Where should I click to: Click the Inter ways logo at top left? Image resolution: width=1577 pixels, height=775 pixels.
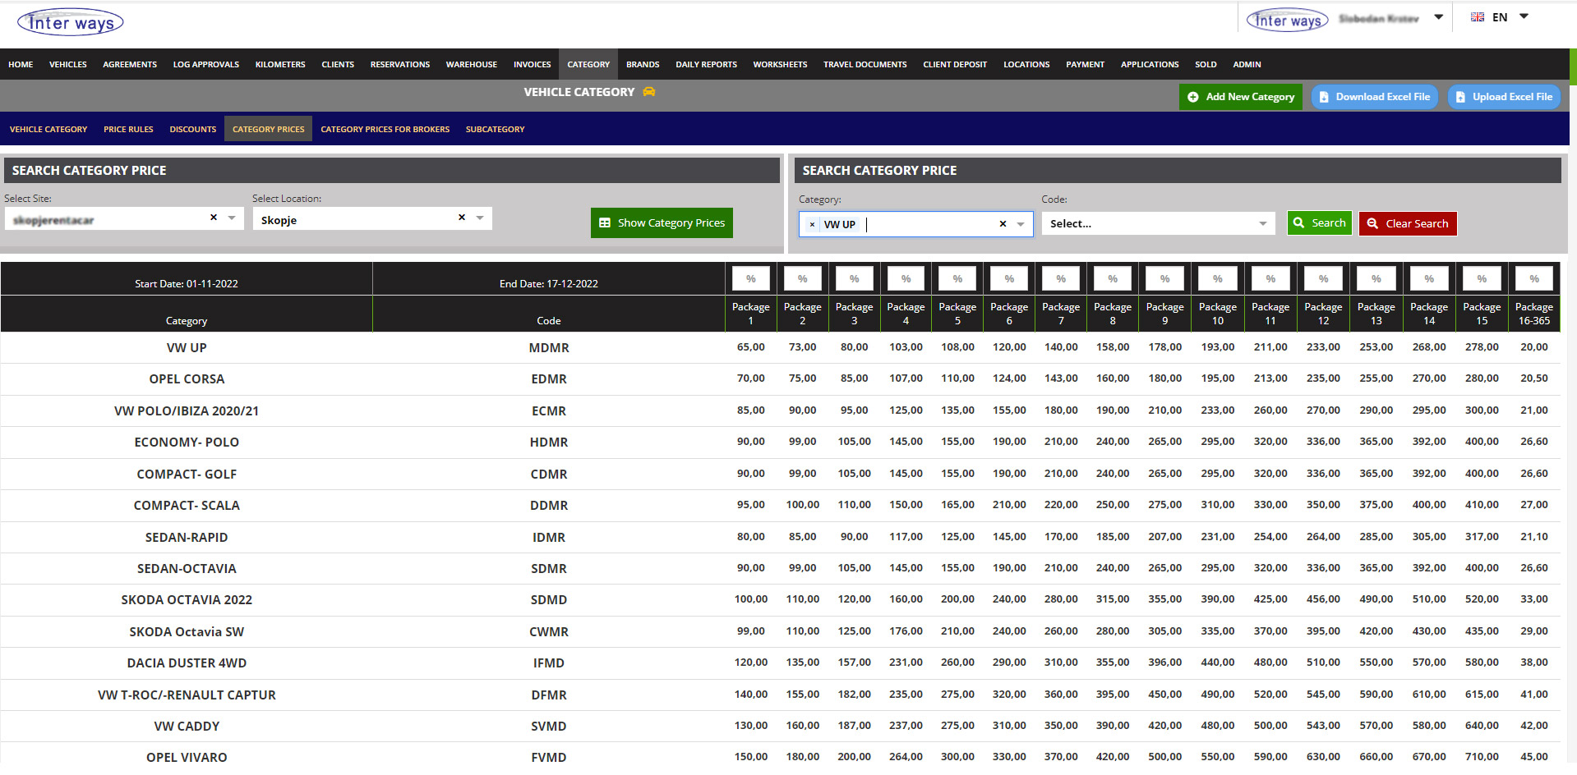(71, 22)
